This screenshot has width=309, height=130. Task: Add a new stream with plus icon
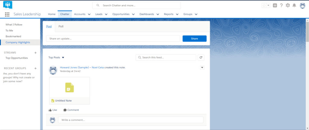coord(36,52)
